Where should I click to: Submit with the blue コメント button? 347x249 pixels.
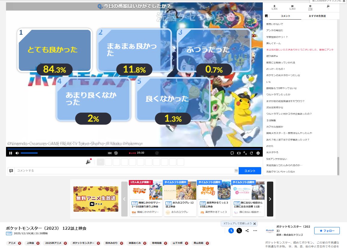250,171
